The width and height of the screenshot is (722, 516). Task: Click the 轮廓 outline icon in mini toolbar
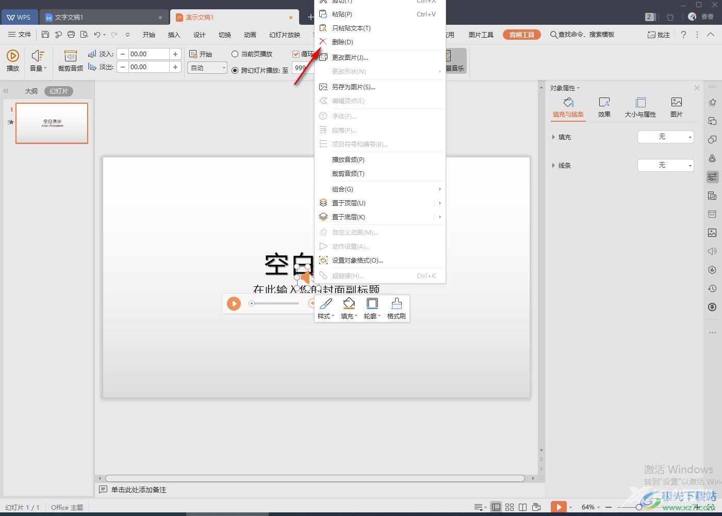click(372, 309)
